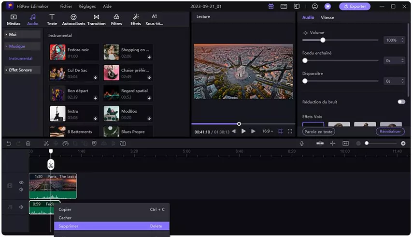Screen dimensions: 413x237
Task: Play the preview video
Action: [x=243, y=131]
